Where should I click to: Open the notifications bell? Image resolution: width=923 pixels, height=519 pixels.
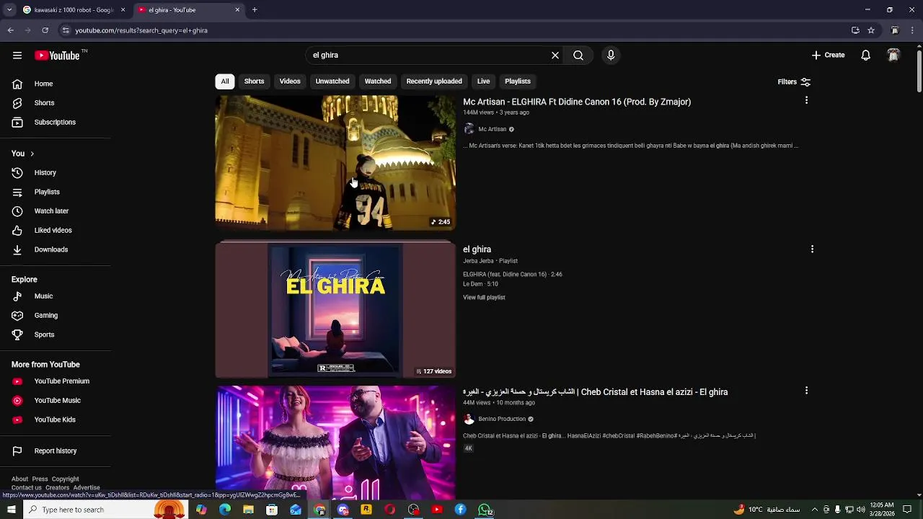click(x=865, y=56)
